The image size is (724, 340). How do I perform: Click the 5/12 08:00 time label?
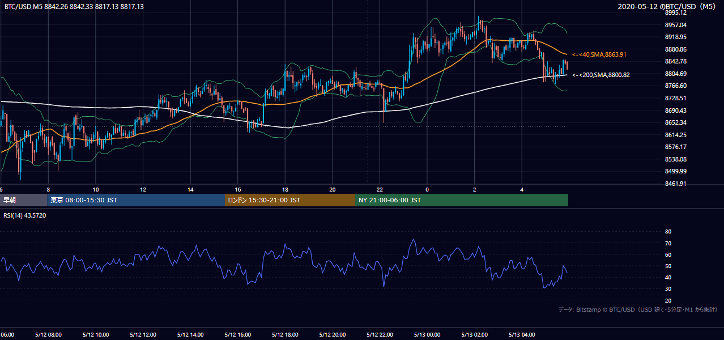pyautogui.click(x=48, y=335)
